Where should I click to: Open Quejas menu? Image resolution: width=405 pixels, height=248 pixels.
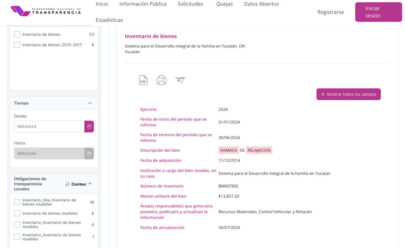pos(225,4)
